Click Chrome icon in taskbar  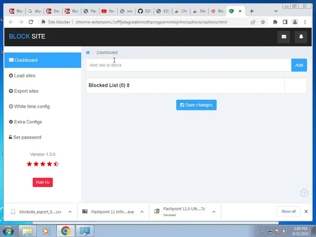65,231
